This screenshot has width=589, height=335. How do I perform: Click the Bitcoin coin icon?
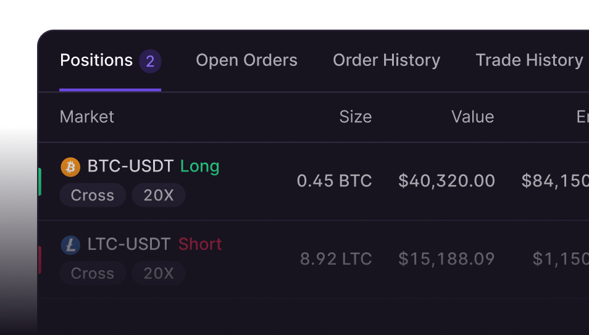[x=70, y=167]
